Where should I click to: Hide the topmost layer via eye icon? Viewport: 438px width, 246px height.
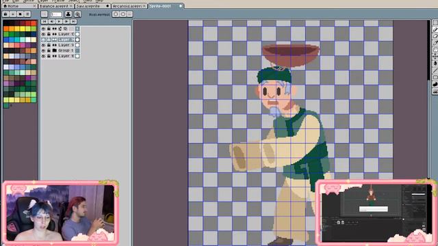(x=43, y=34)
